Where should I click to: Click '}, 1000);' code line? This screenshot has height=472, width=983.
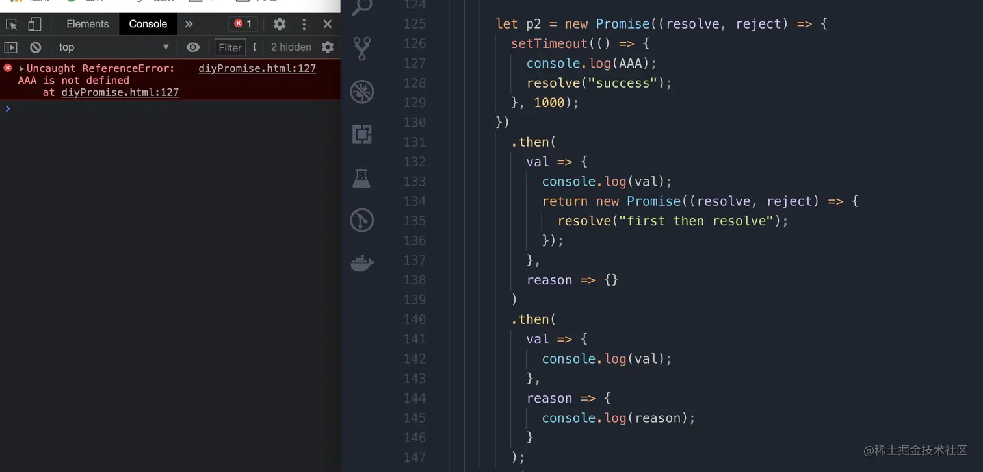[x=545, y=103]
